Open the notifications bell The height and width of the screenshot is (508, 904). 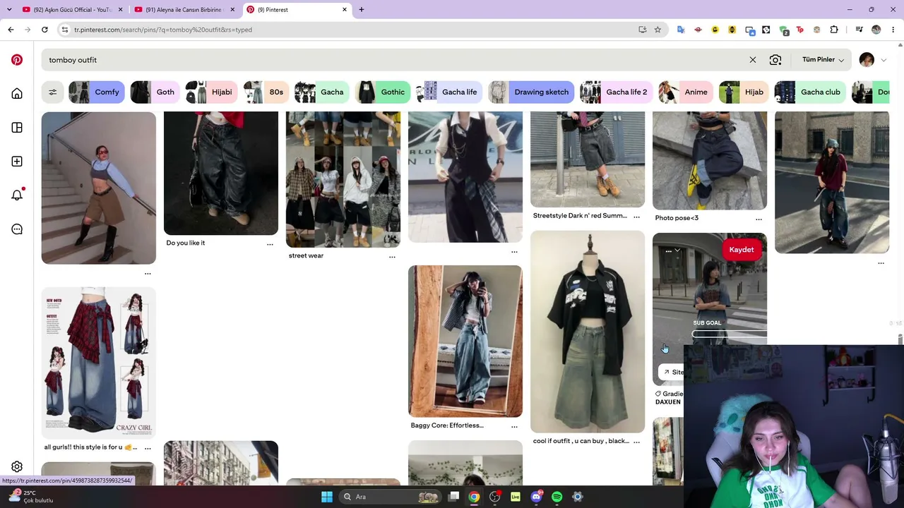pyautogui.click(x=17, y=195)
